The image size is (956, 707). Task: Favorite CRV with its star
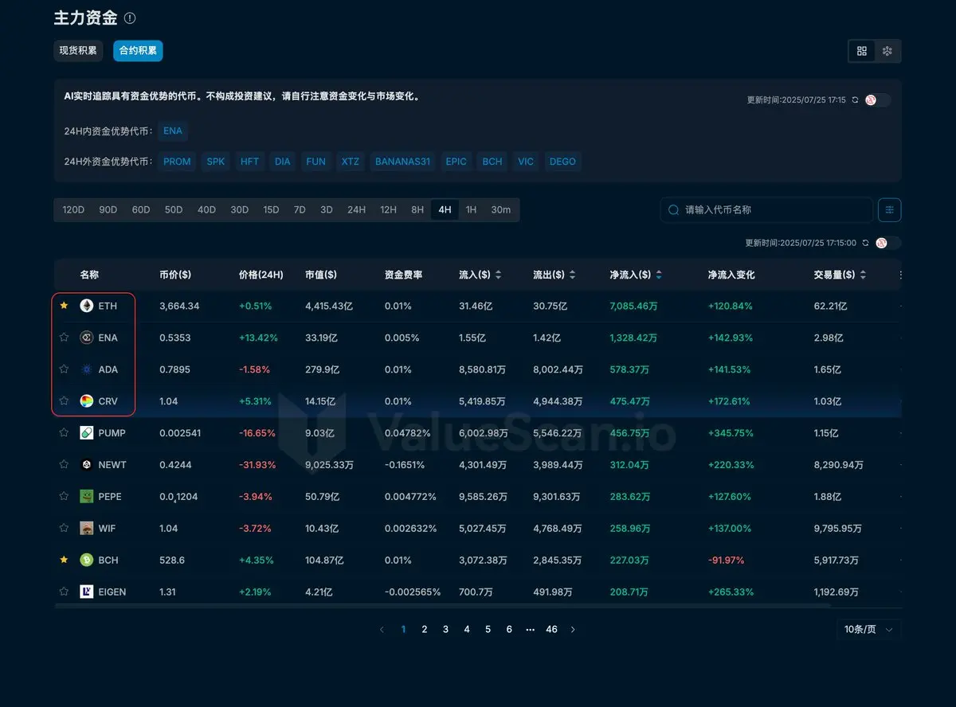[64, 401]
